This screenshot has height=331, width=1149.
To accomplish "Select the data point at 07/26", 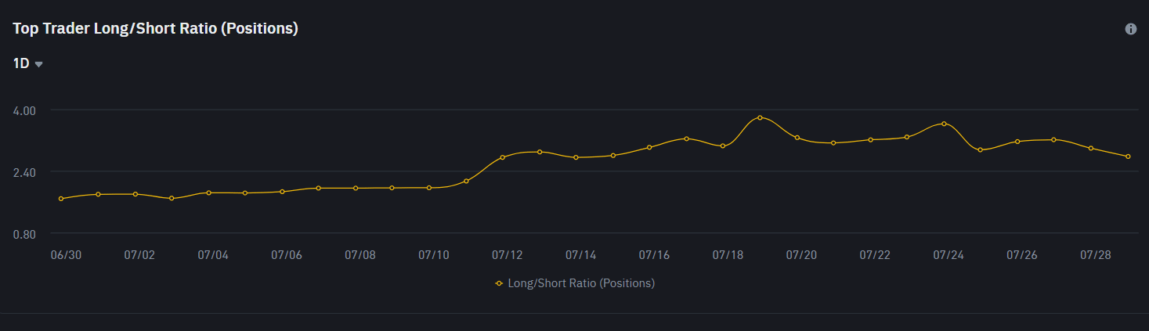I will click(x=1017, y=142).
